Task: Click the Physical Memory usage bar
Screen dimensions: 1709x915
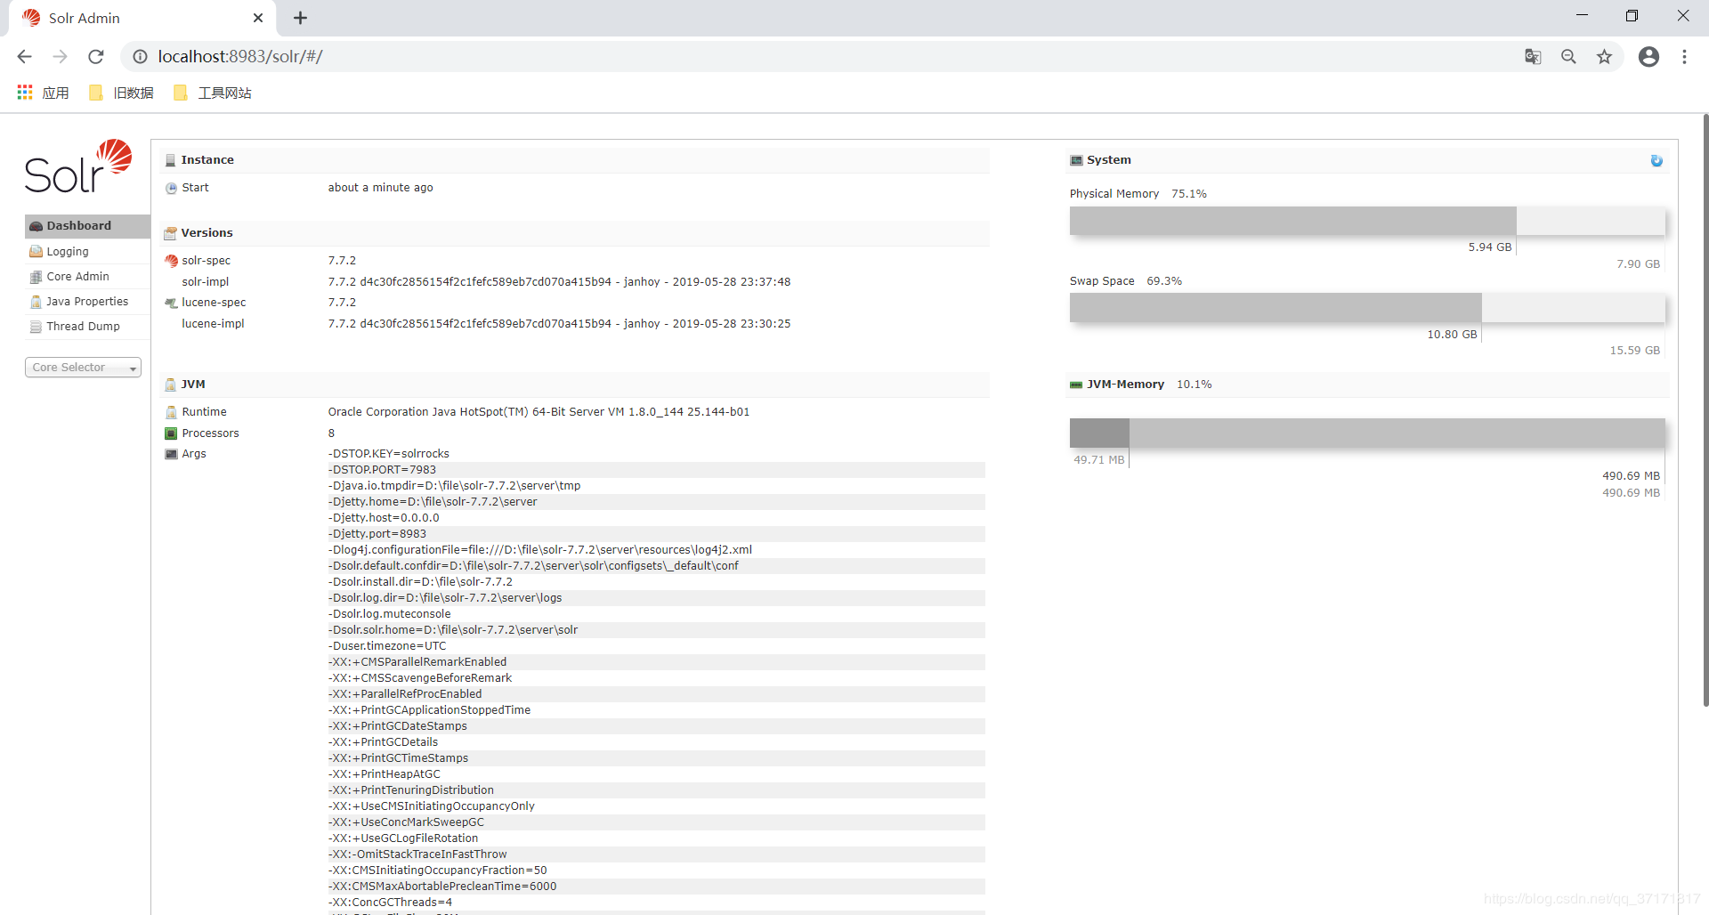Action: point(1367,221)
